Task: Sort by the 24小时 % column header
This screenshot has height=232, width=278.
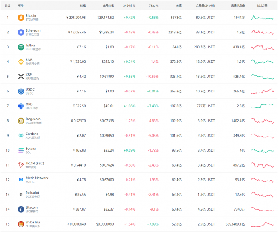Action: click(x=129, y=6)
